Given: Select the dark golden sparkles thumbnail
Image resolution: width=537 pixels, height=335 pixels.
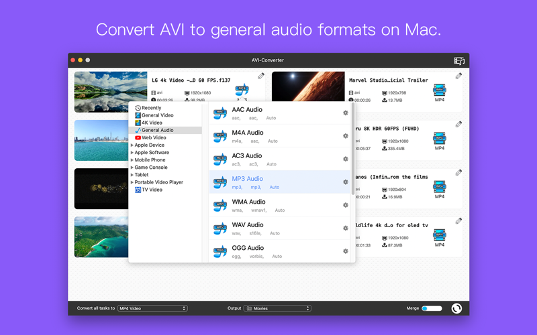Looking at the screenshot, I should (101, 189).
